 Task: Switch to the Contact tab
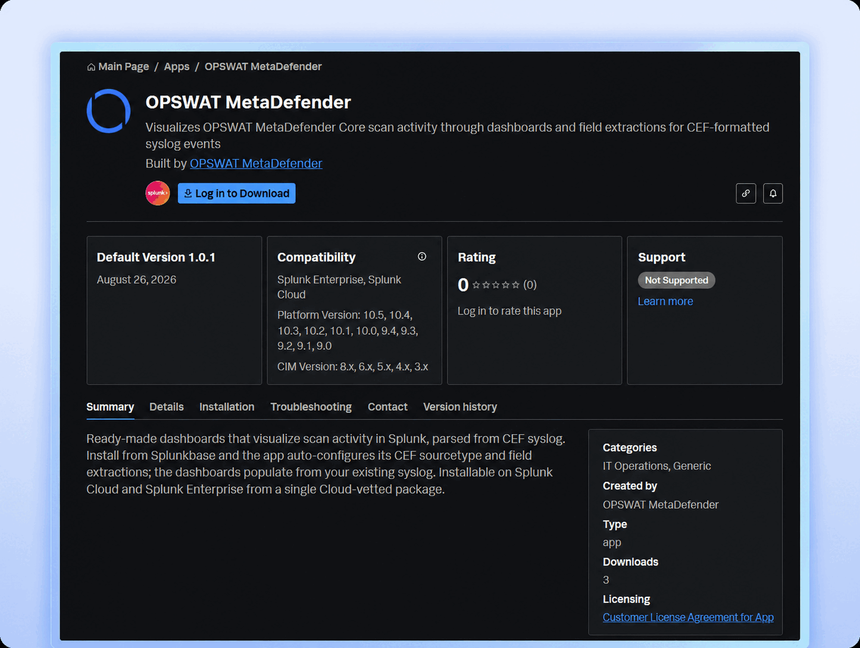(x=387, y=407)
